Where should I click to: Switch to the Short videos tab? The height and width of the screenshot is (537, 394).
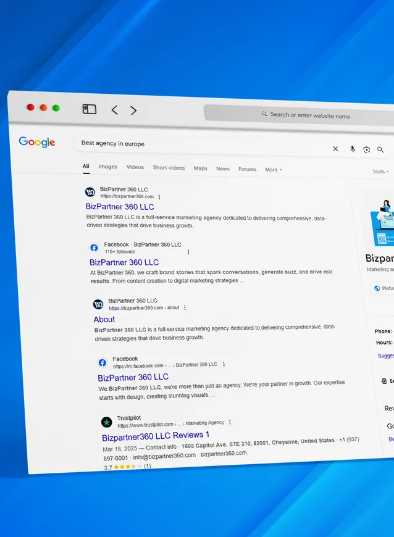coord(169,167)
